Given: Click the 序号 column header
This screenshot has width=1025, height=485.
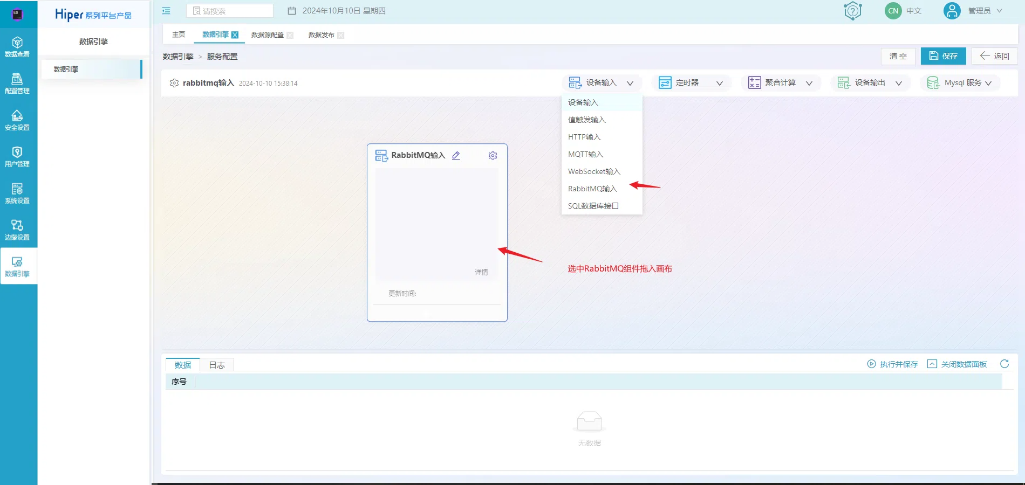Looking at the screenshot, I should click(179, 382).
